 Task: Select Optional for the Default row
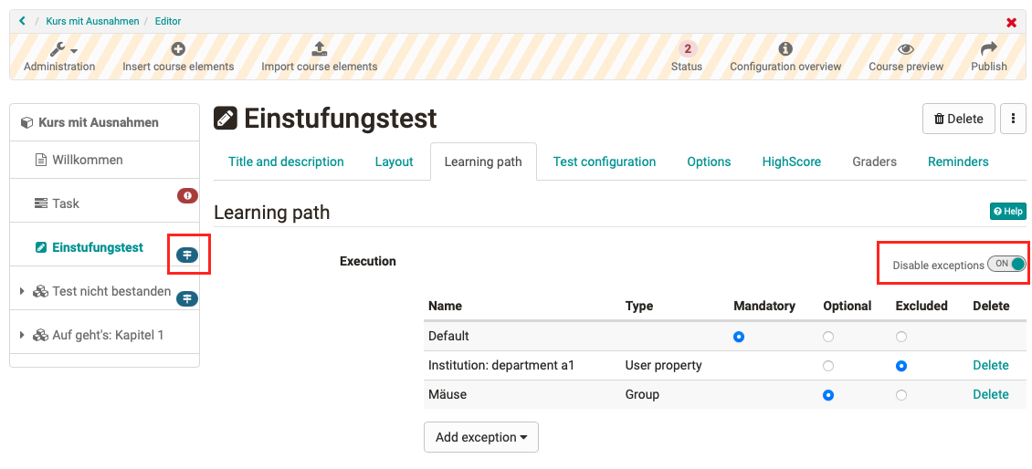tap(828, 337)
